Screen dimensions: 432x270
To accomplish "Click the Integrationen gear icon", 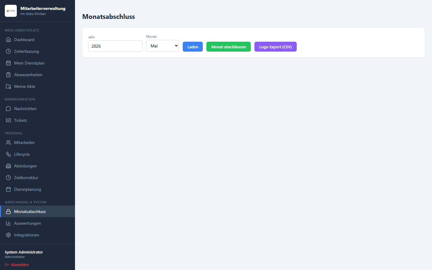I will click(x=8, y=235).
